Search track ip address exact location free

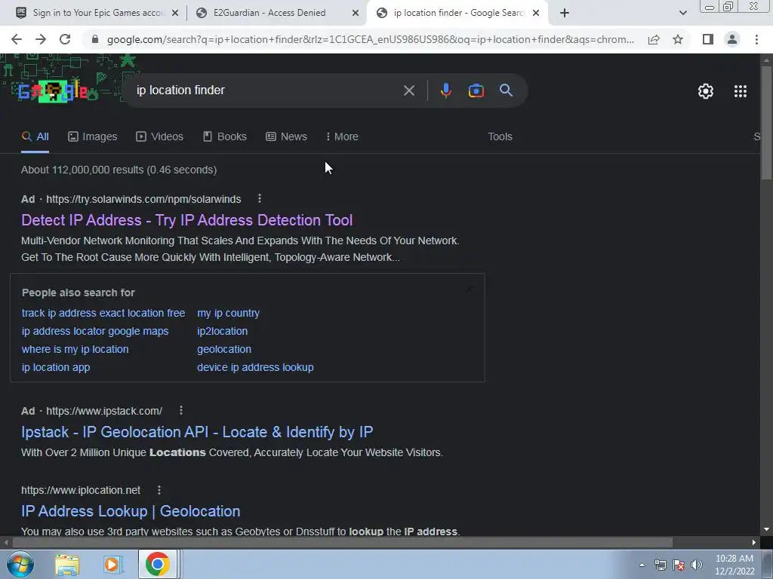tap(103, 313)
